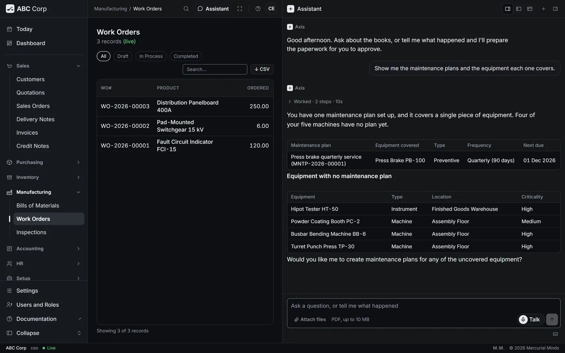Toggle fullscreen expand icon beside Assistant
Viewport: 565px width, 353px height.
click(x=240, y=9)
